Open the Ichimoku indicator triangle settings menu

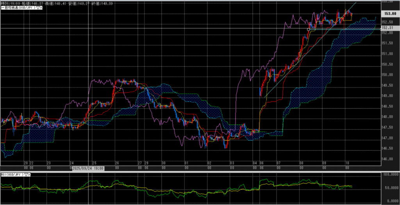pyautogui.click(x=37, y=8)
